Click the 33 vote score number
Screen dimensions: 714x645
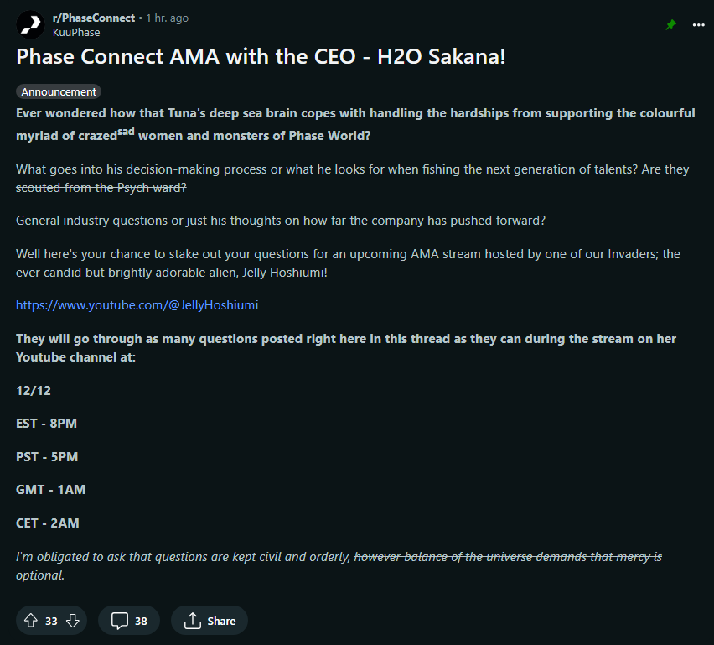pos(51,621)
